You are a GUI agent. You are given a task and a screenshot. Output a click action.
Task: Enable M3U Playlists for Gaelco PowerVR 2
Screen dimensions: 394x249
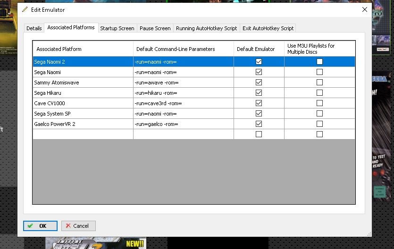coord(319,124)
